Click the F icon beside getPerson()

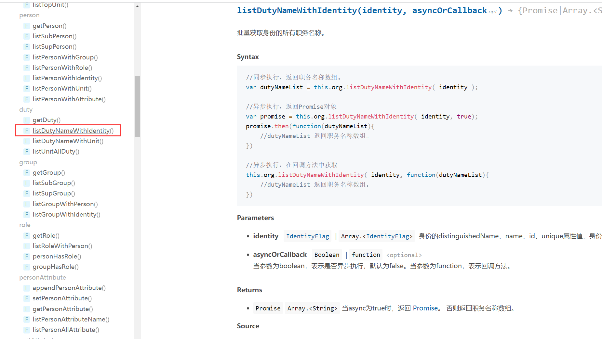27,26
